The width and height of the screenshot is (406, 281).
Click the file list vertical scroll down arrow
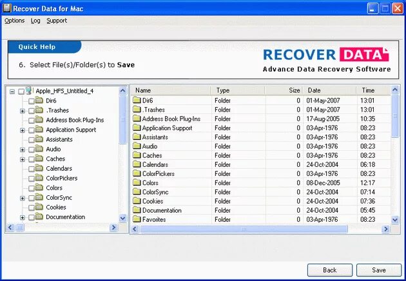click(x=395, y=220)
